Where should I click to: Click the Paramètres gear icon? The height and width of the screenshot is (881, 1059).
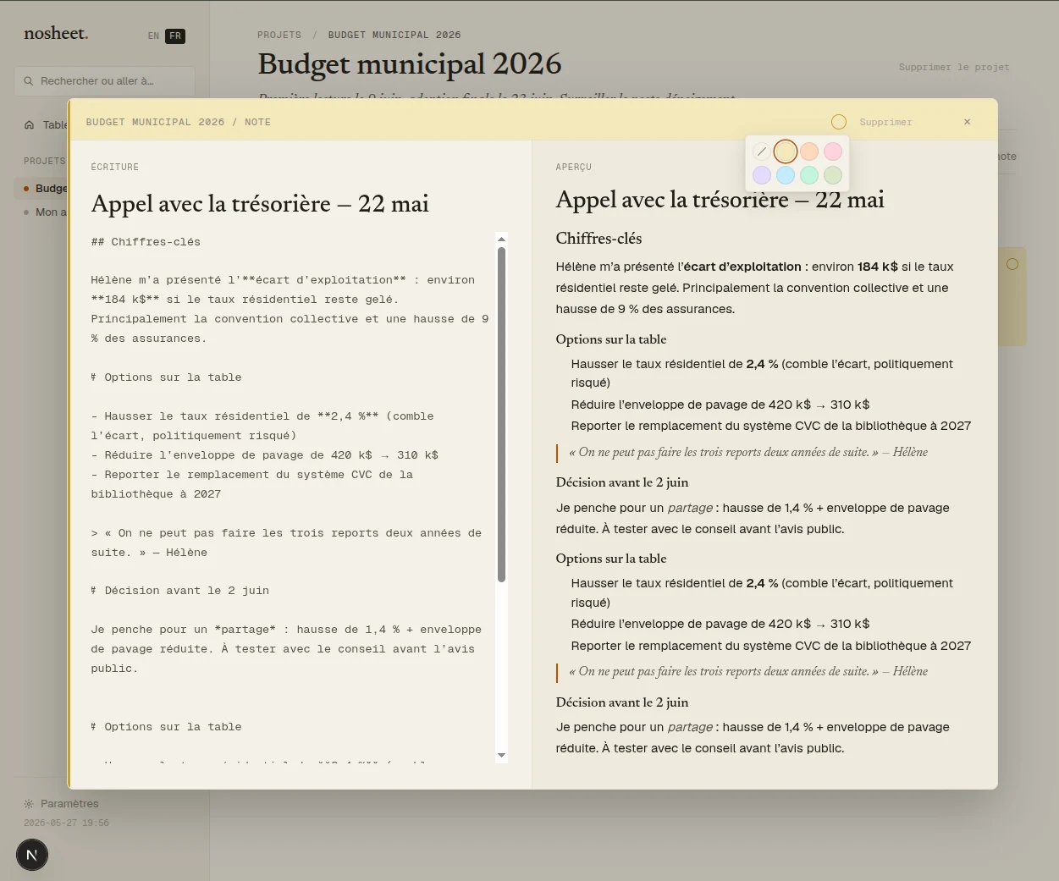[x=29, y=803]
